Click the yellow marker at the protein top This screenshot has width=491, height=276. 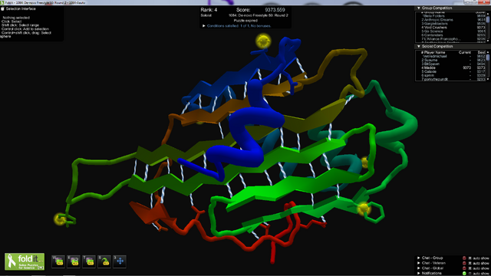click(x=263, y=41)
